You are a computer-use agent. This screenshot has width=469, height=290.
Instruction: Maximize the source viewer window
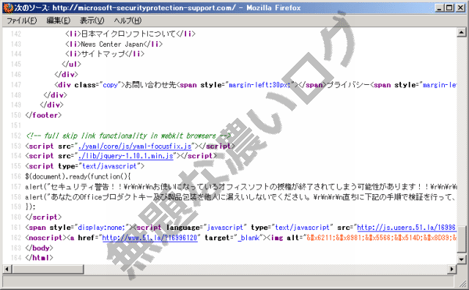[449, 8]
